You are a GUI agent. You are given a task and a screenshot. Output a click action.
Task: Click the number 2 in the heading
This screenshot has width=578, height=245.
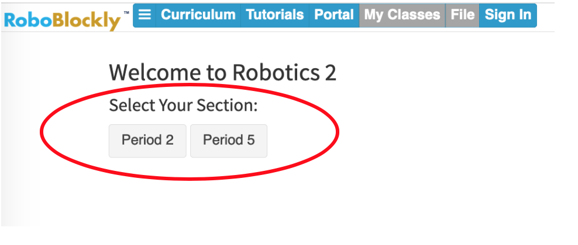click(x=331, y=73)
